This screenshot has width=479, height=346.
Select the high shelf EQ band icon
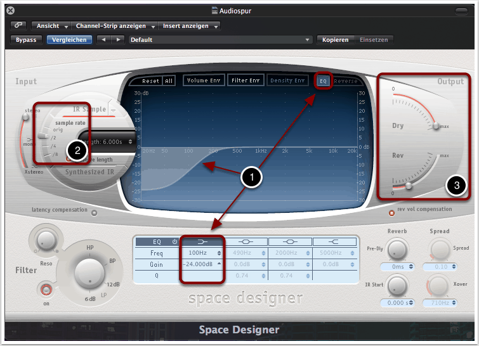[x=334, y=241]
